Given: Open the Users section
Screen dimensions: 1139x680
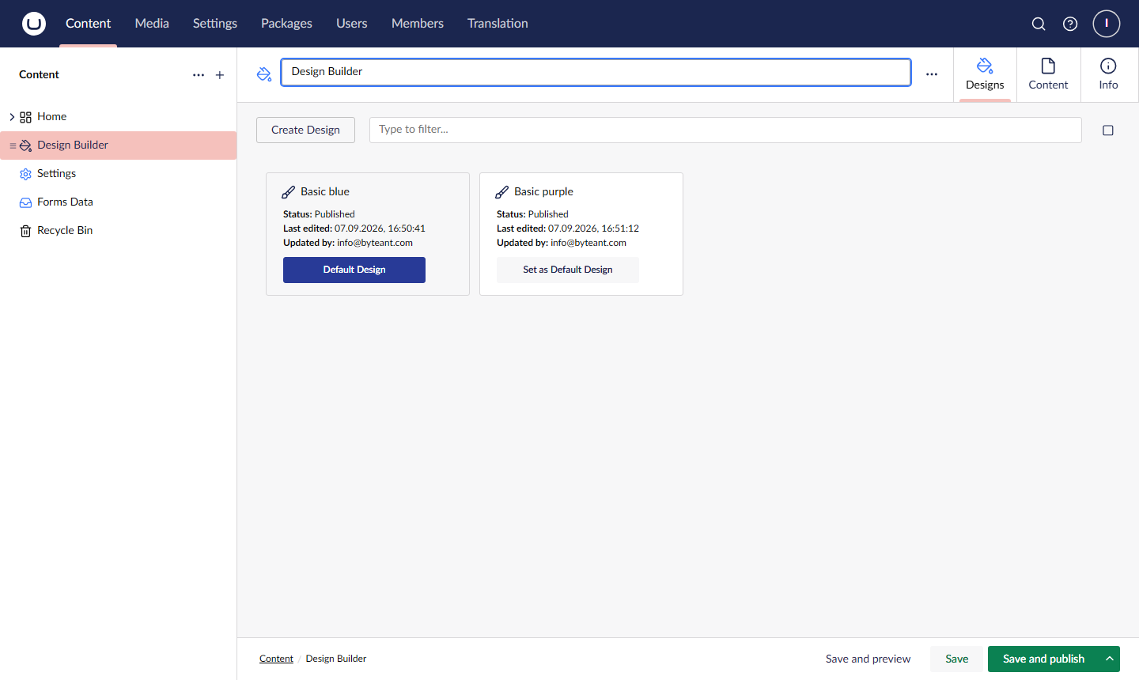Looking at the screenshot, I should pyautogui.click(x=352, y=24).
